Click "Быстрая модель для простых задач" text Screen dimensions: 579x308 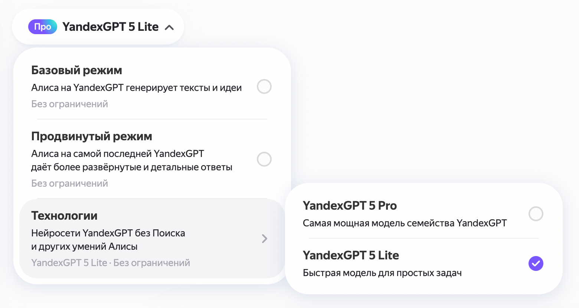[382, 273]
